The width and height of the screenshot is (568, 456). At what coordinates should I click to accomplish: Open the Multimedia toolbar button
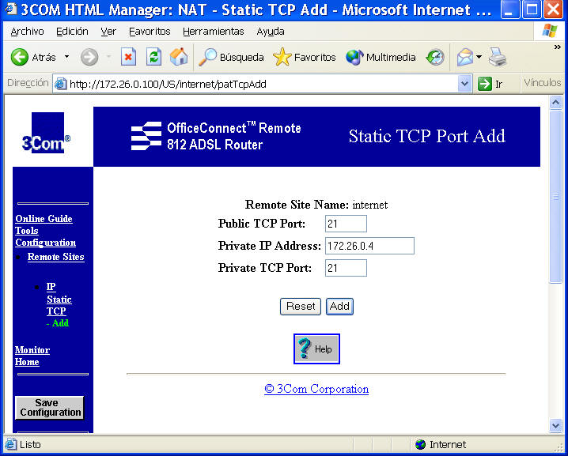381,57
